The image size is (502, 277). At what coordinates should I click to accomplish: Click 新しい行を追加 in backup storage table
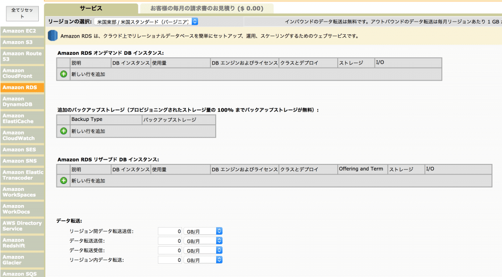point(88,131)
